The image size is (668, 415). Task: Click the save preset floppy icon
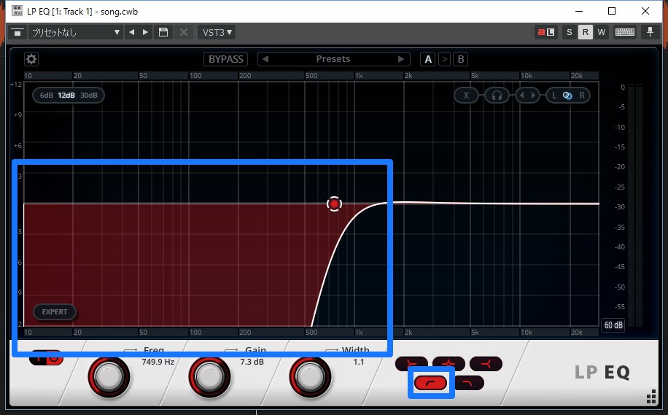point(164,32)
